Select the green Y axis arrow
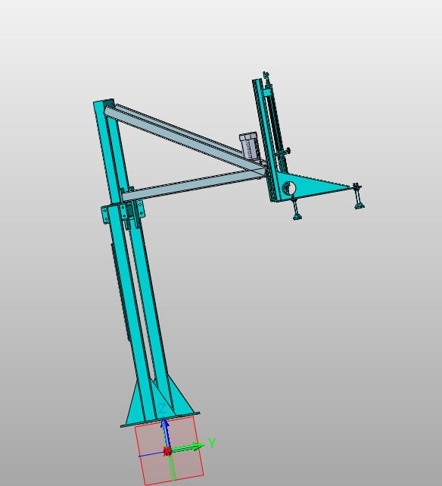The height and width of the screenshot is (486, 442). 187,448
